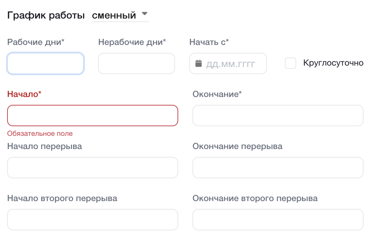The image size is (375, 251).
Task: Click the Окончание time input box
Action: pyautogui.click(x=278, y=116)
